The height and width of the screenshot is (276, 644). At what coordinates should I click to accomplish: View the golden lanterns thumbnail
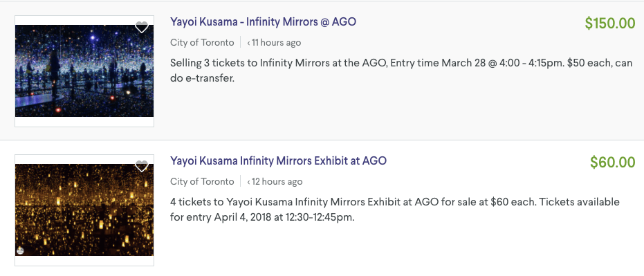pyautogui.click(x=84, y=210)
